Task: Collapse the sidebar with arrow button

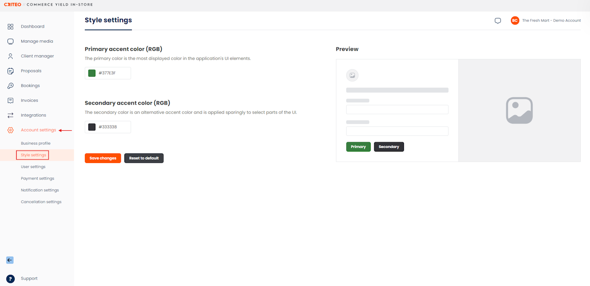Action: coord(10,260)
